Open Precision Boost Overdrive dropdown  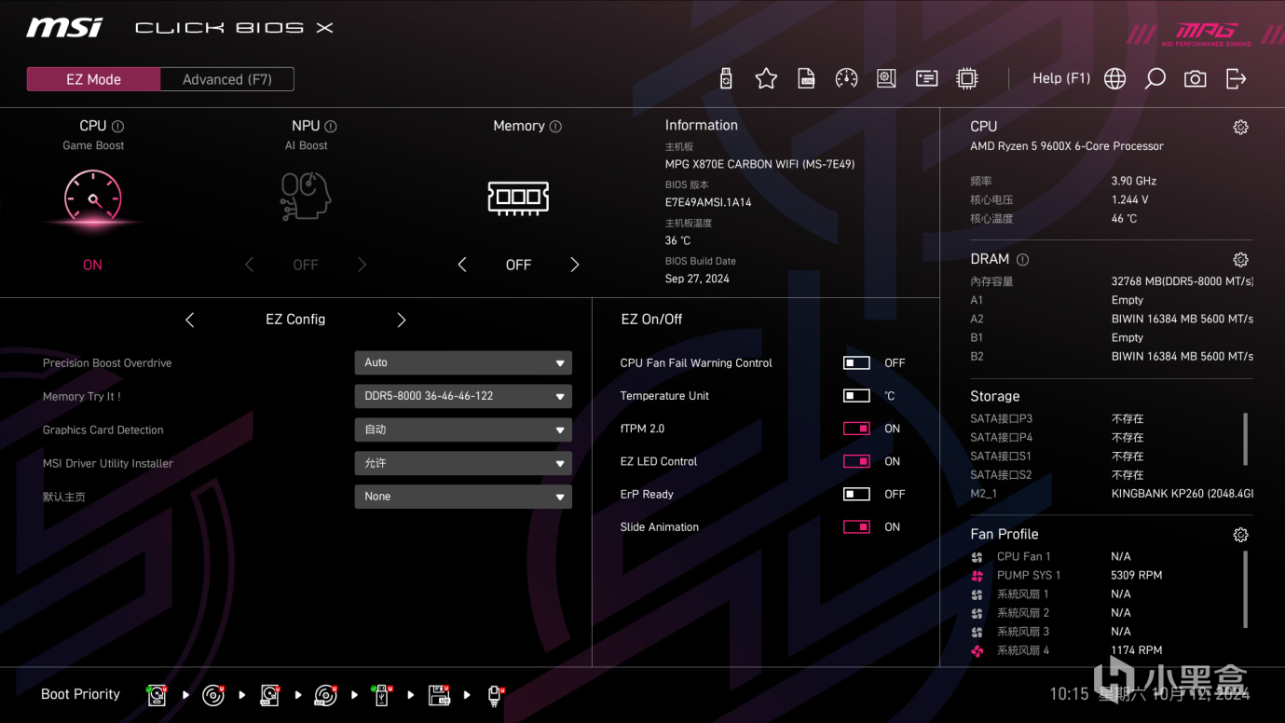(463, 363)
